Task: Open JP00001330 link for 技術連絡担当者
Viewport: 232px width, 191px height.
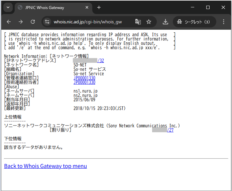Action: [84, 82]
